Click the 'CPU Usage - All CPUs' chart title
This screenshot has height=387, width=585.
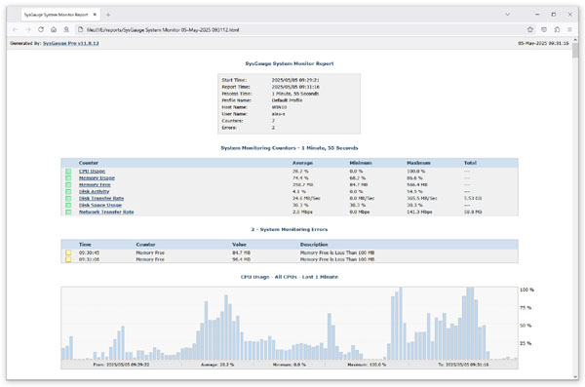click(x=290, y=277)
